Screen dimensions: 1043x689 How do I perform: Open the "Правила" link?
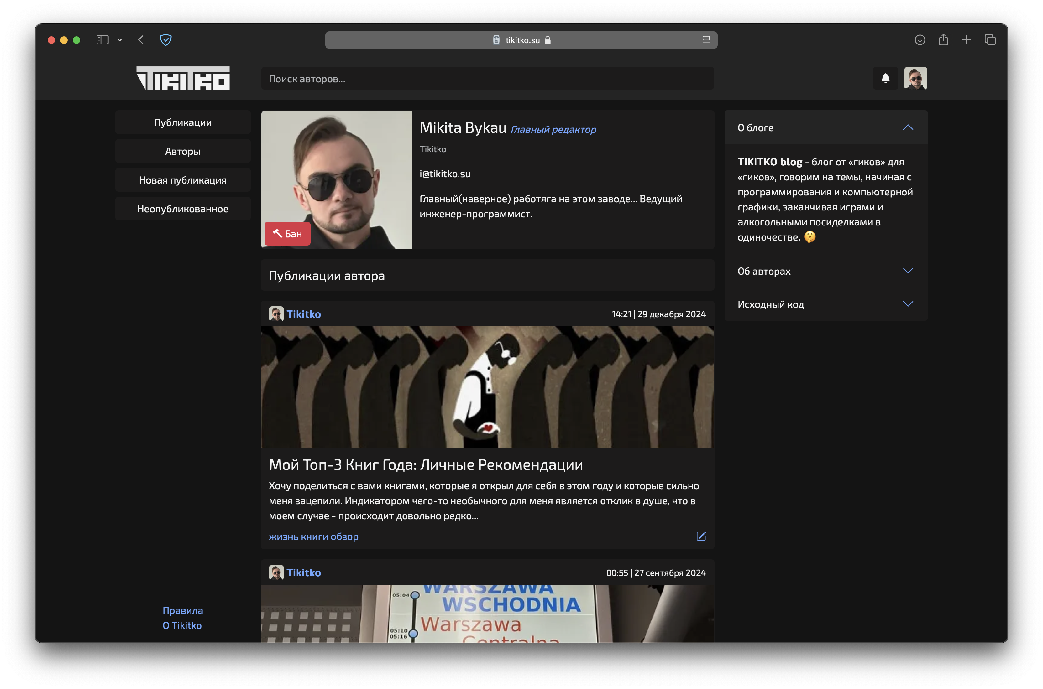pos(182,610)
